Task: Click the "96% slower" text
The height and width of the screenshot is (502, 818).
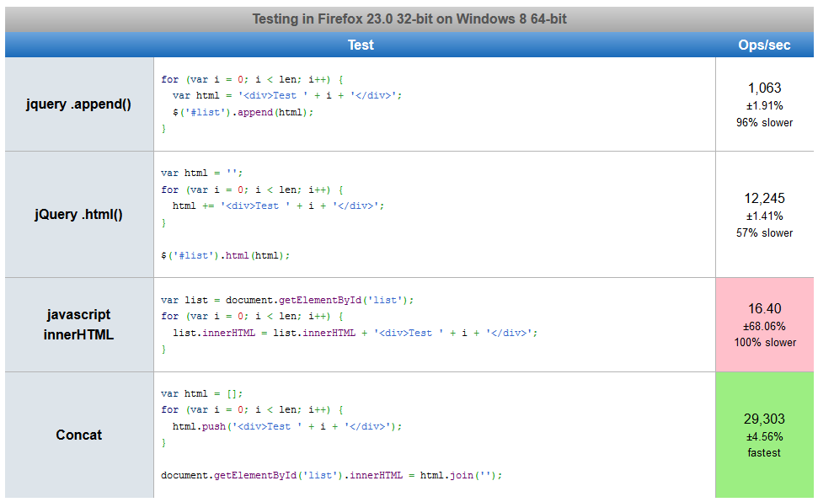Action: coord(764,122)
